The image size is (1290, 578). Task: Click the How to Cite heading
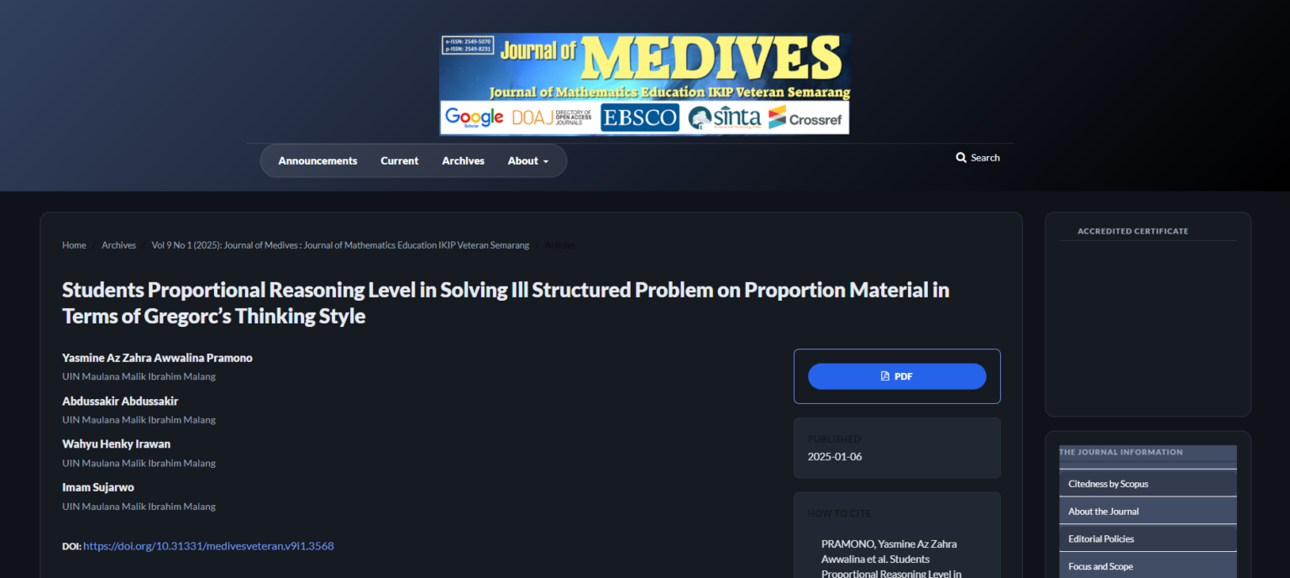(x=840, y=513)
